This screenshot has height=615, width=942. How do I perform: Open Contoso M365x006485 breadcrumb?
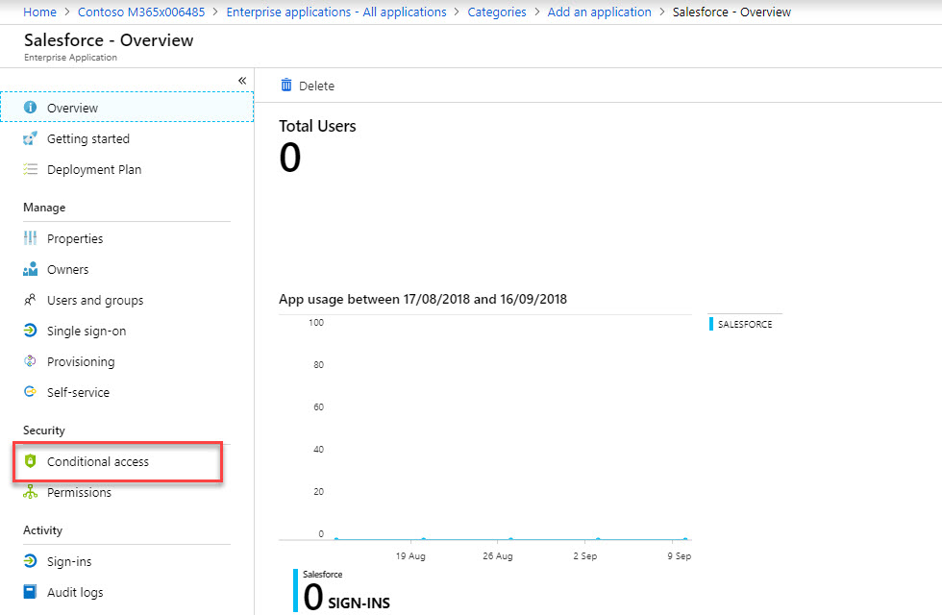pos(141,12)
